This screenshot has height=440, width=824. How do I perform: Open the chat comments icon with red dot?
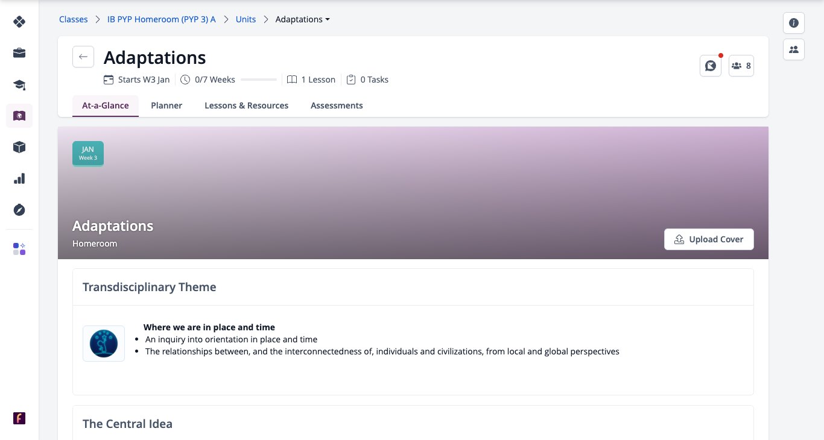(x=711, y=66)
